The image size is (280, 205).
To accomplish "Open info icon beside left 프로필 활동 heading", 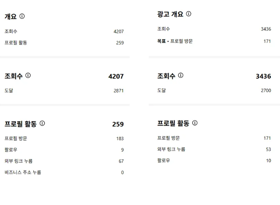I will click(42, 123).
